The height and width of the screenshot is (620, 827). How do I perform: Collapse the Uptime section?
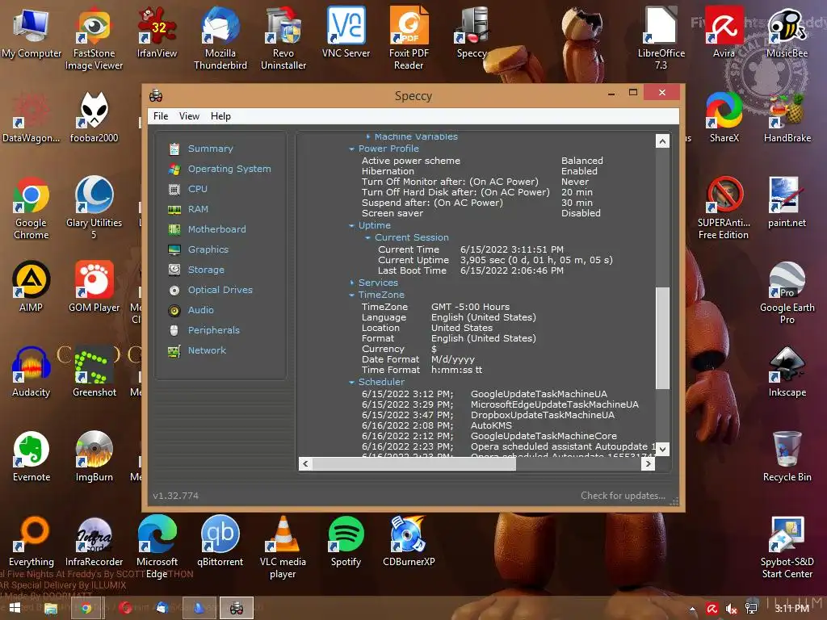[352, 226]
